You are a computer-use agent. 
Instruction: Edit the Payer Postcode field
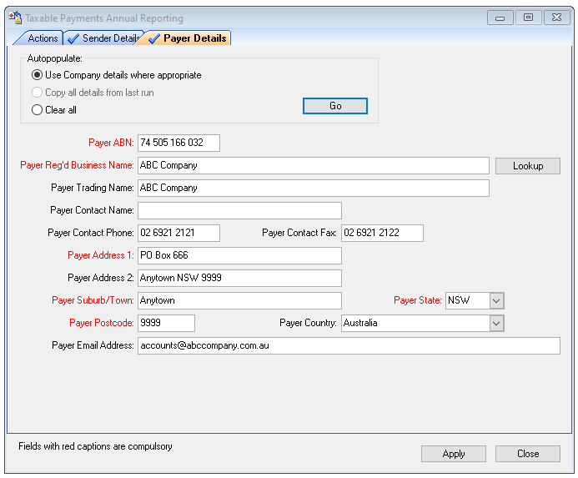pyautogui.click(x=166, y=323)
